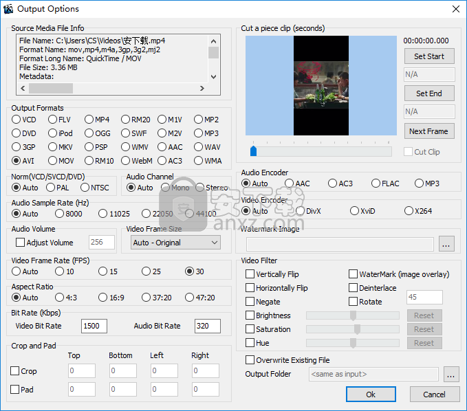Screen dimensions: 467x411
Task: Click the file info scroll up arrow
Action: pyautogui.click(x=213, y=41)
